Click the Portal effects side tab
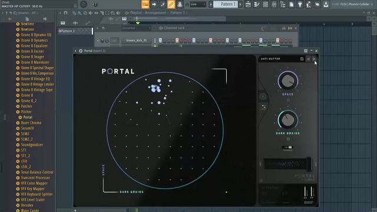377x212 pixels. click(x=264, y=107)
